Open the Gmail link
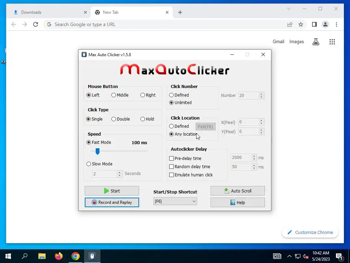This screenshot has height=263, width=350. click(278, 41)
